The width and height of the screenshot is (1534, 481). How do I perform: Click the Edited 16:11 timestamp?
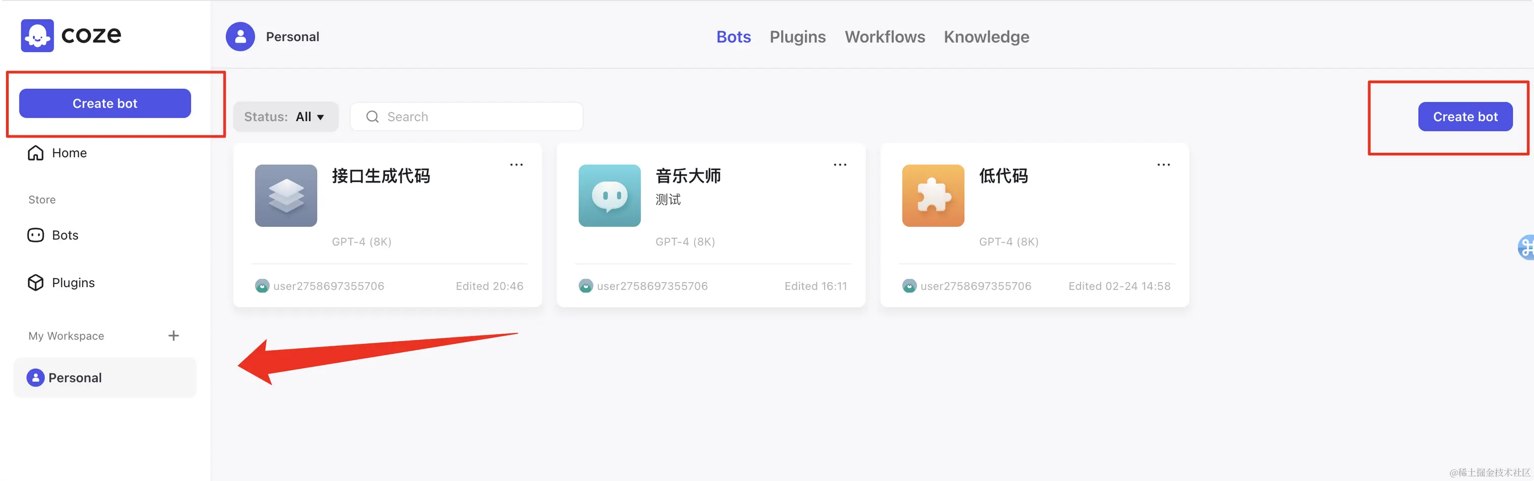pyautogui.click(x=815, y=286)
